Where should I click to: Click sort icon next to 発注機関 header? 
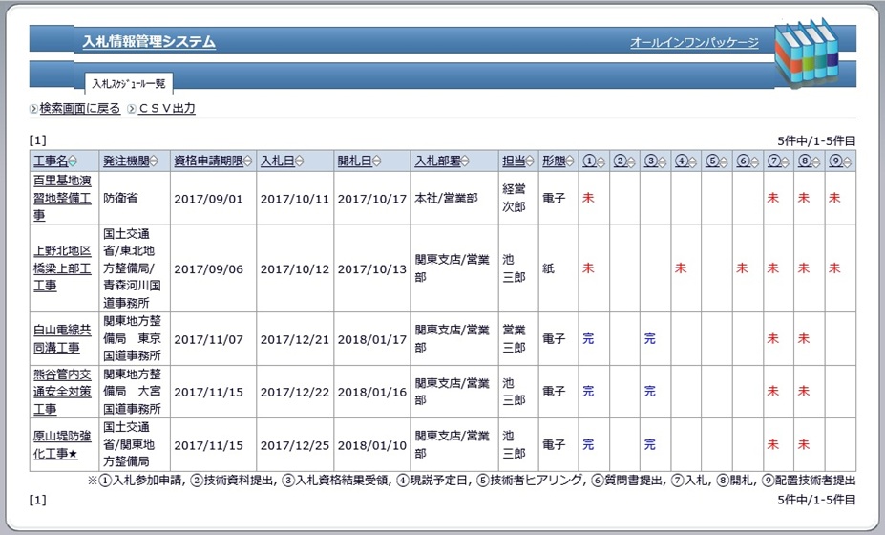(155, 161)
